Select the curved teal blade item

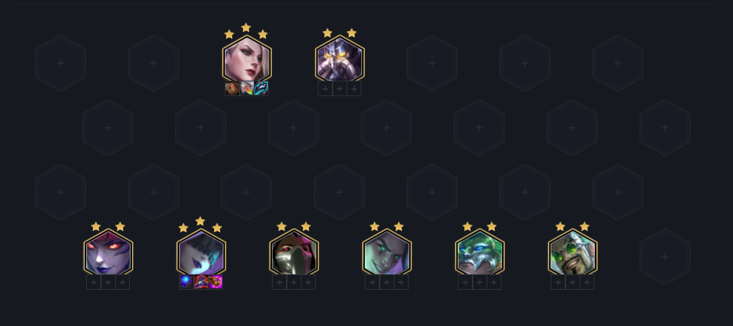261,88
